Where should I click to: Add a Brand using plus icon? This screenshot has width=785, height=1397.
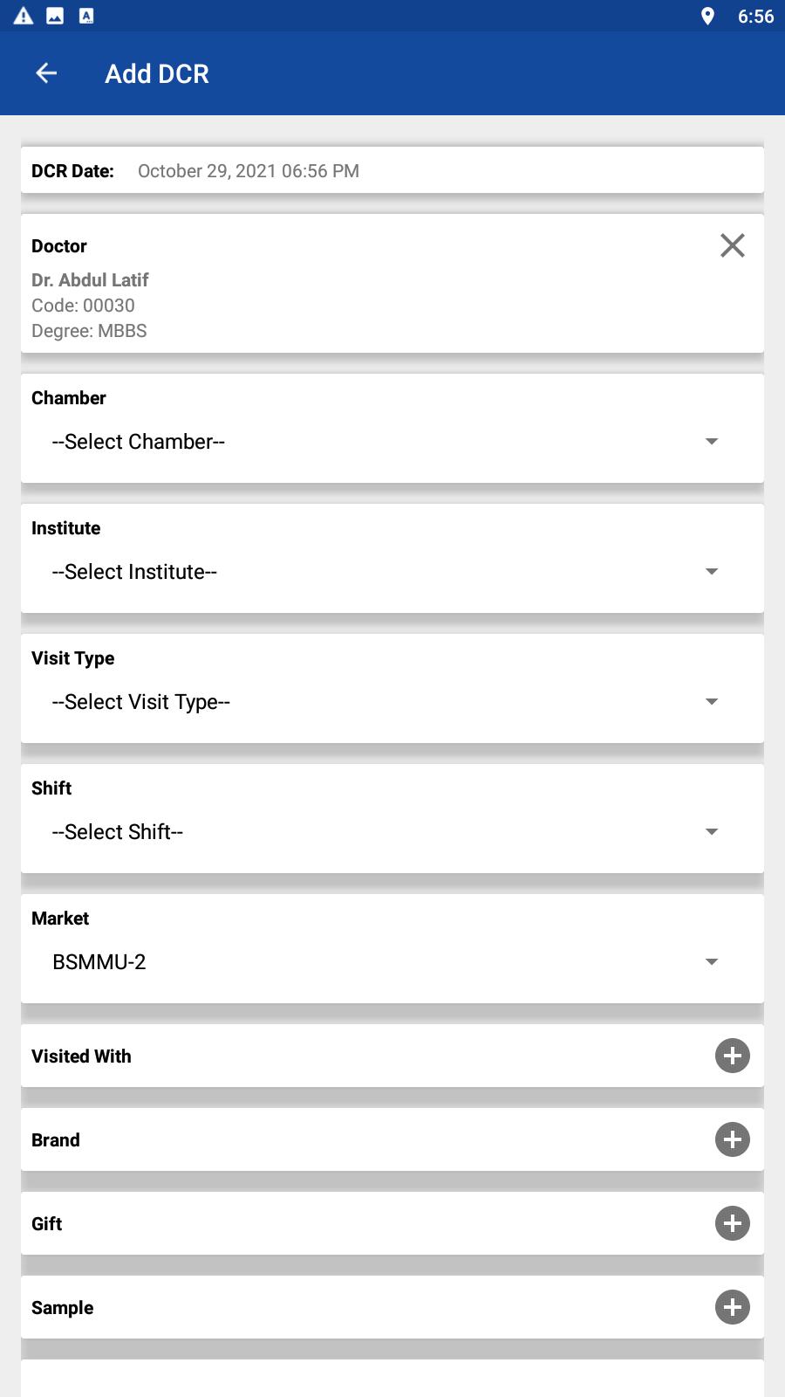[x=732, y=1139]
